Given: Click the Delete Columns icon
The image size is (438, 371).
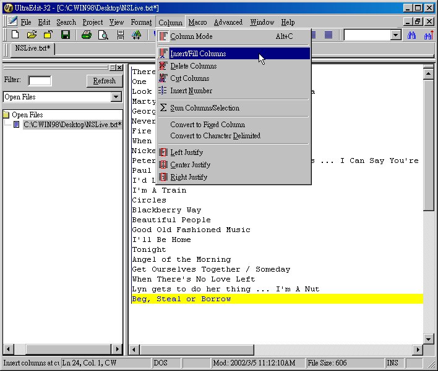Looking at the screenshot, I should point(163,66).
